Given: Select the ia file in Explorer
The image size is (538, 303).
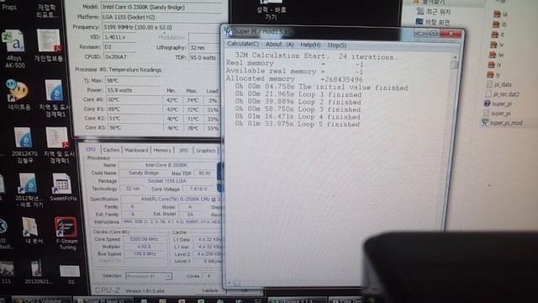Looking at the screenshot, I should click(500, 14).
